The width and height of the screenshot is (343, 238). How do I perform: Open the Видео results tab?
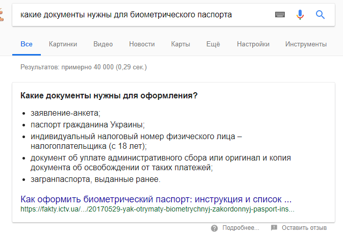click(103, 44)
